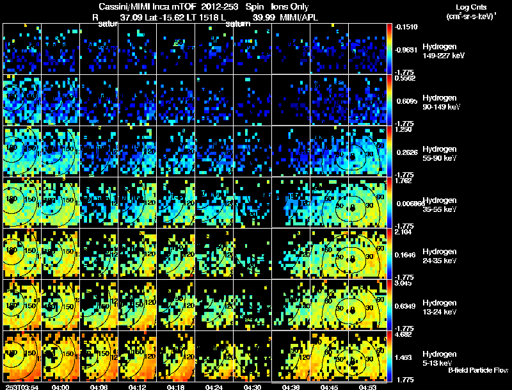Click the colorbar value '0.6349'
The width and height of the screenshot is (512, 390).
coord(405,306)
